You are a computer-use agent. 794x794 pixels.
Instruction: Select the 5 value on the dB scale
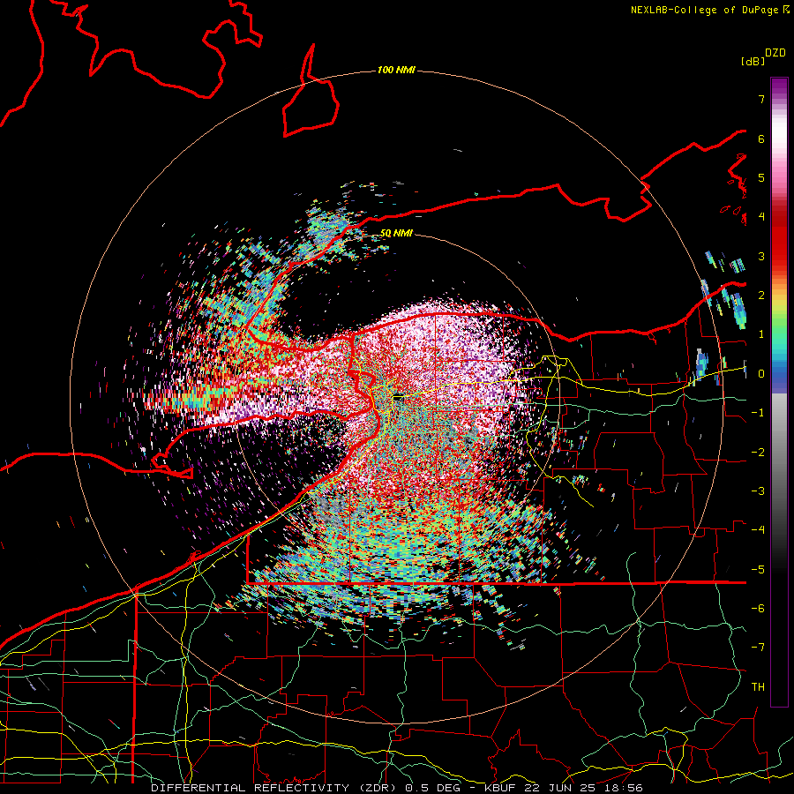pos(761,177)
